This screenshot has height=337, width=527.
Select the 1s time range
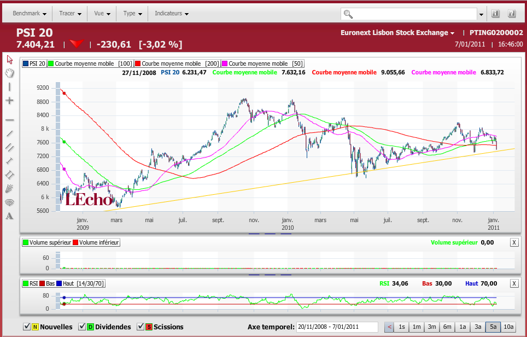point(402,327)
